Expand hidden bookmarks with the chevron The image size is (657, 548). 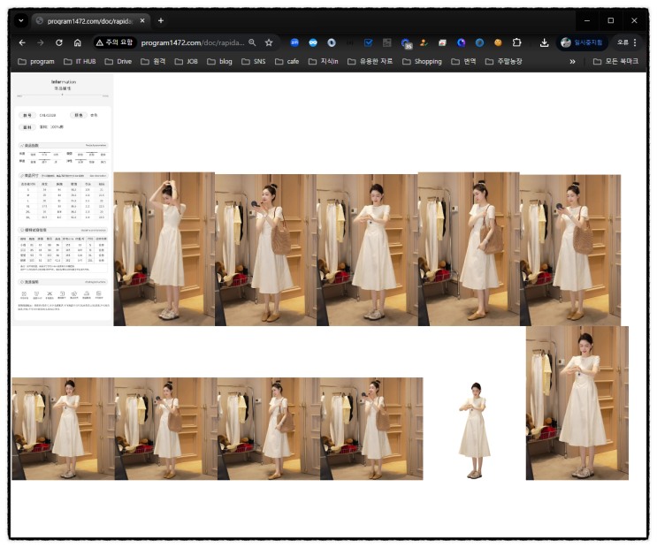click(x=572, y=62)
